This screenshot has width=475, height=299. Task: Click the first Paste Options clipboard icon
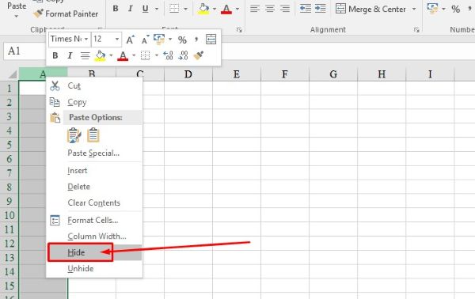(74, 135)
